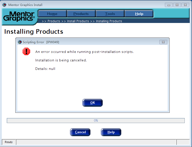
Task: Open the Help tab in navigation bar
Action: point(139,14)
